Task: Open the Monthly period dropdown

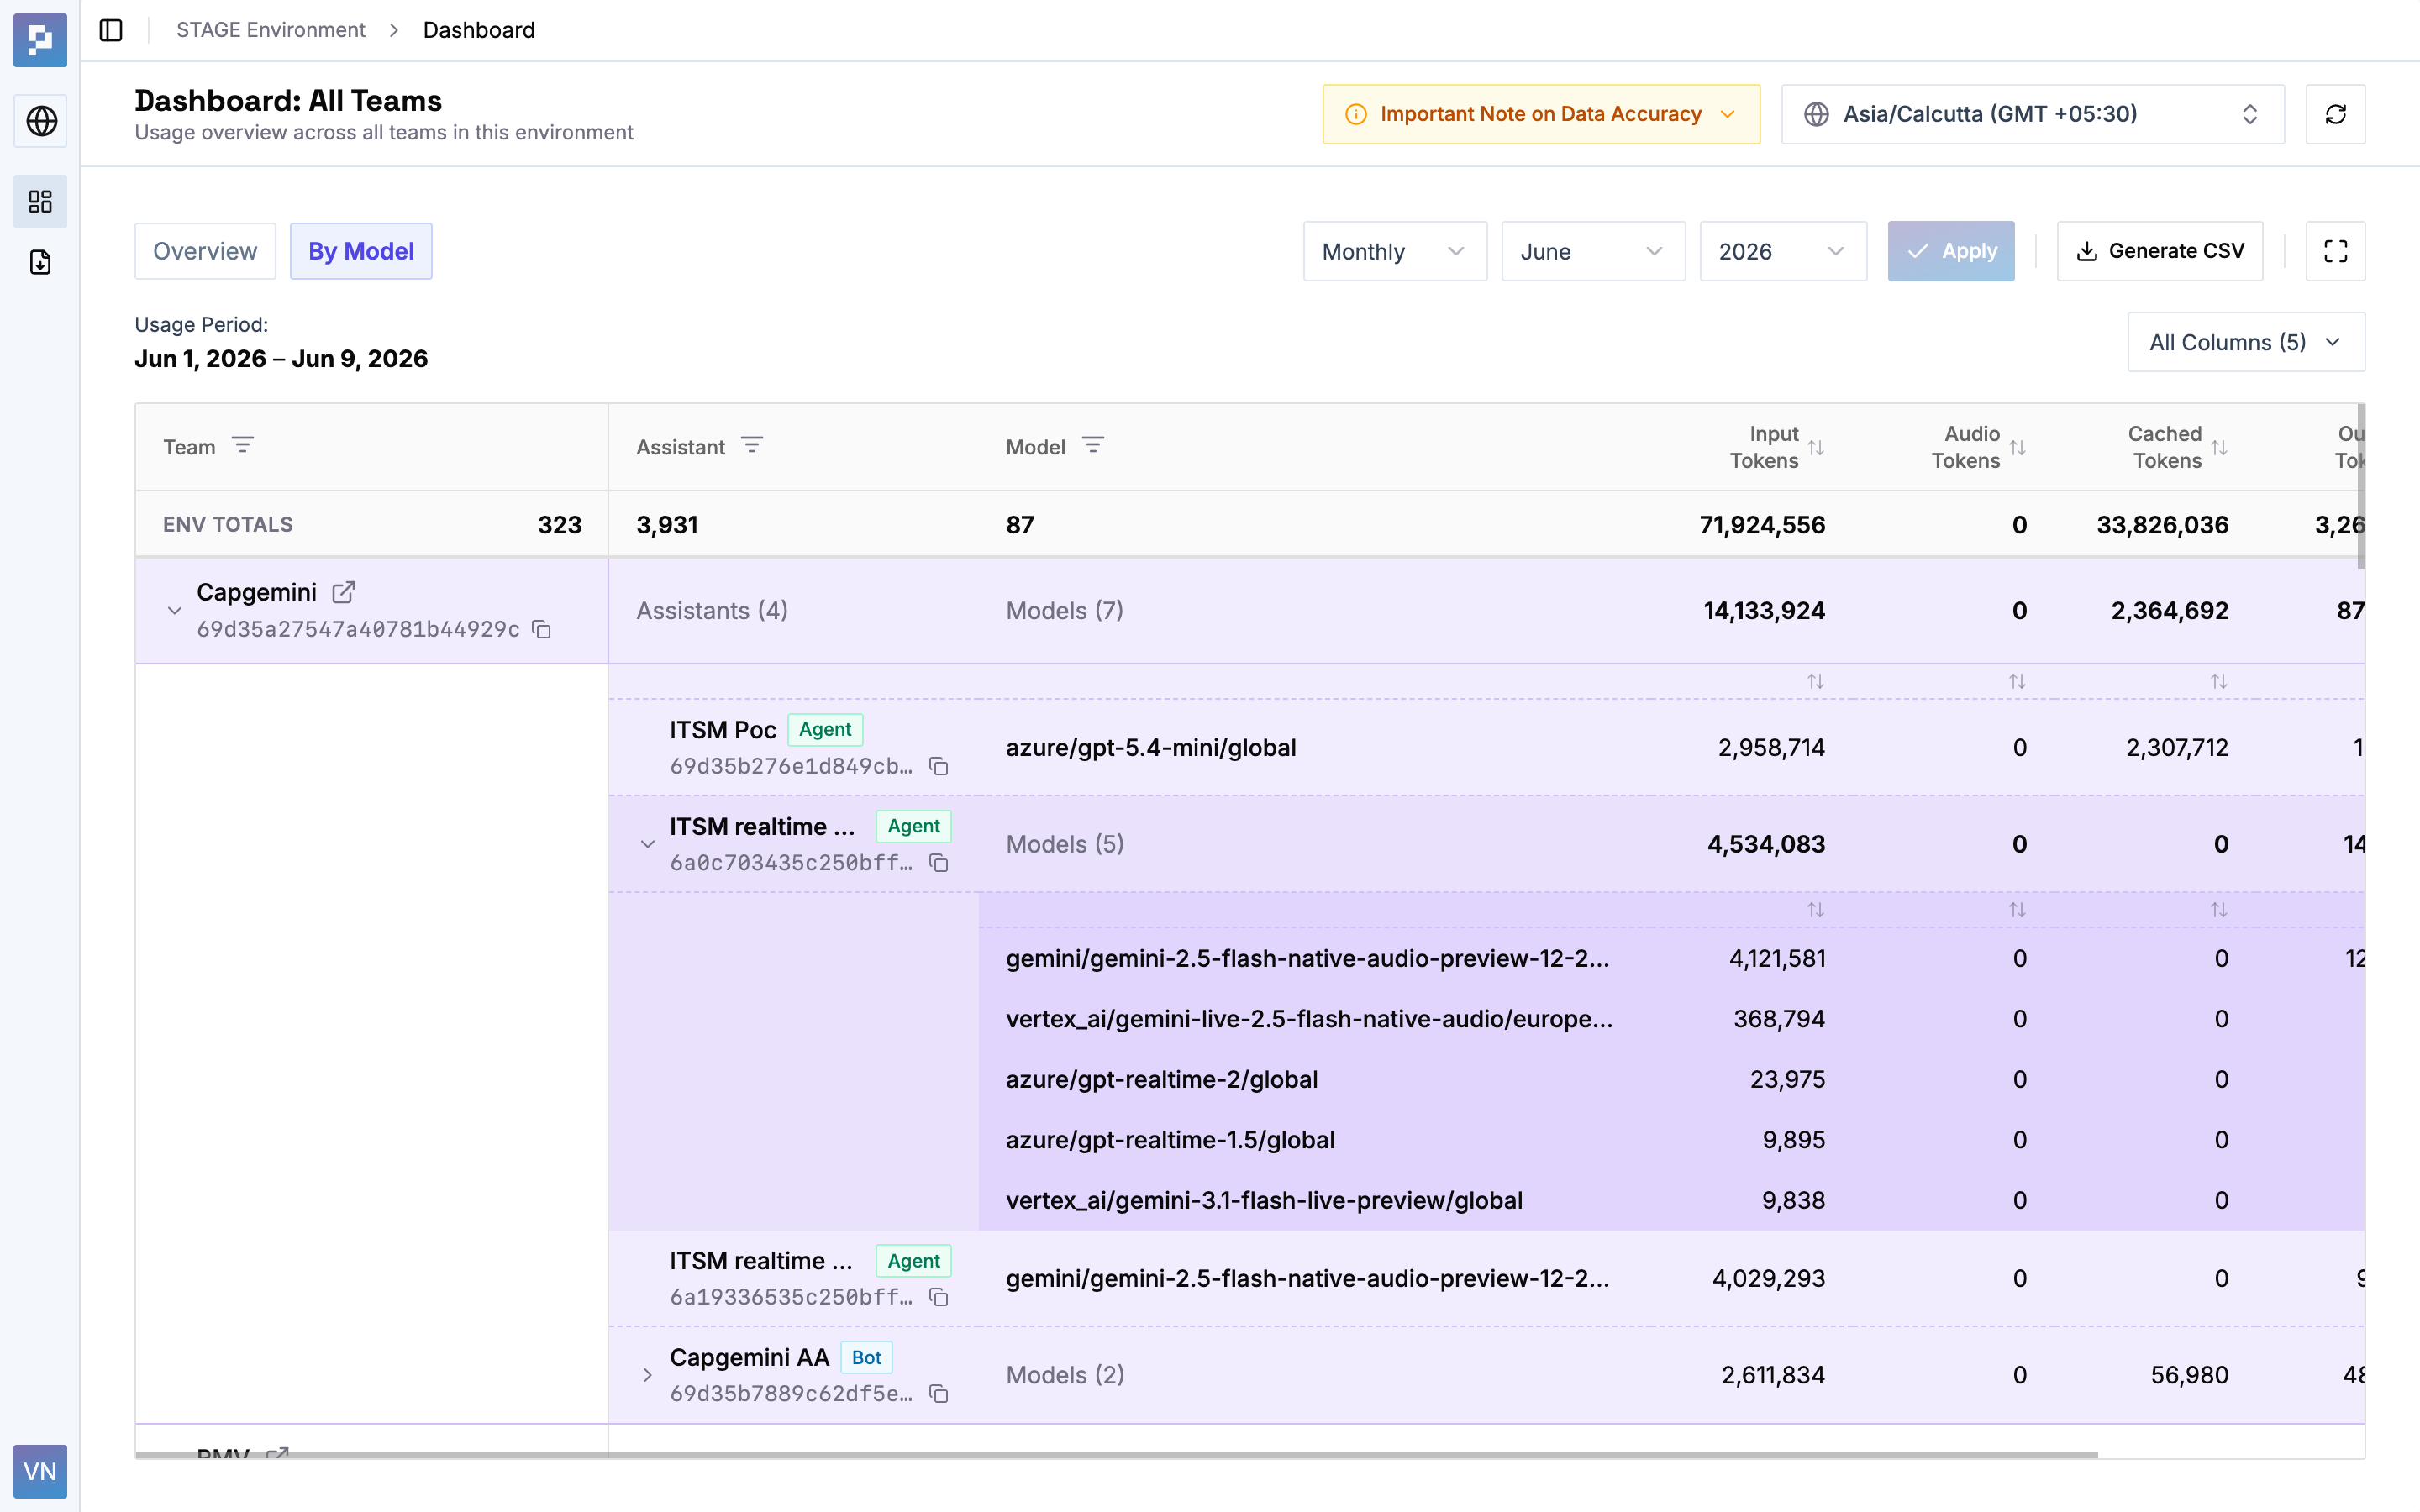Action: pos(1395,251)
